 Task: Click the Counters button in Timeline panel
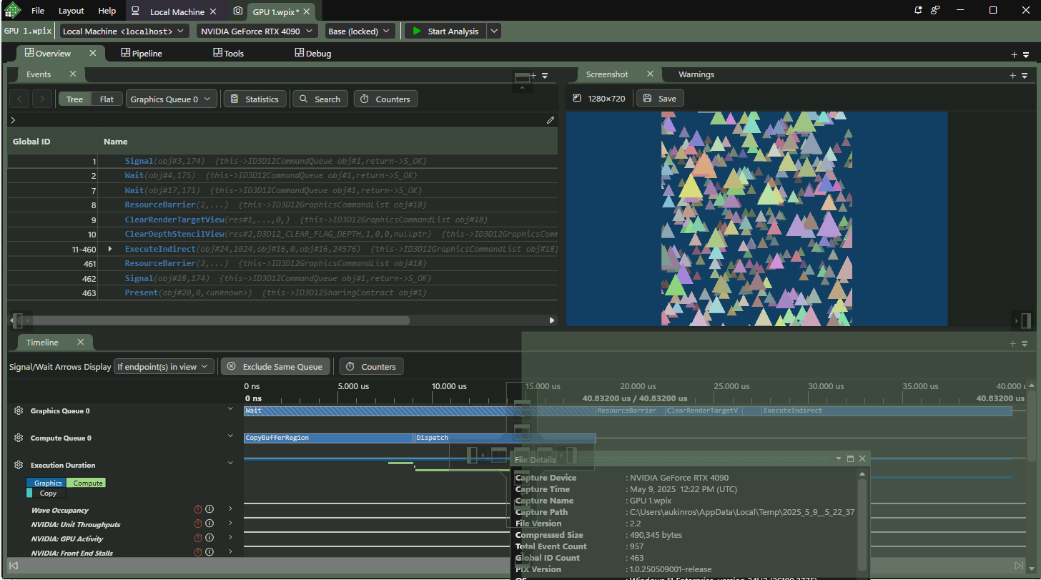point(371,367)
